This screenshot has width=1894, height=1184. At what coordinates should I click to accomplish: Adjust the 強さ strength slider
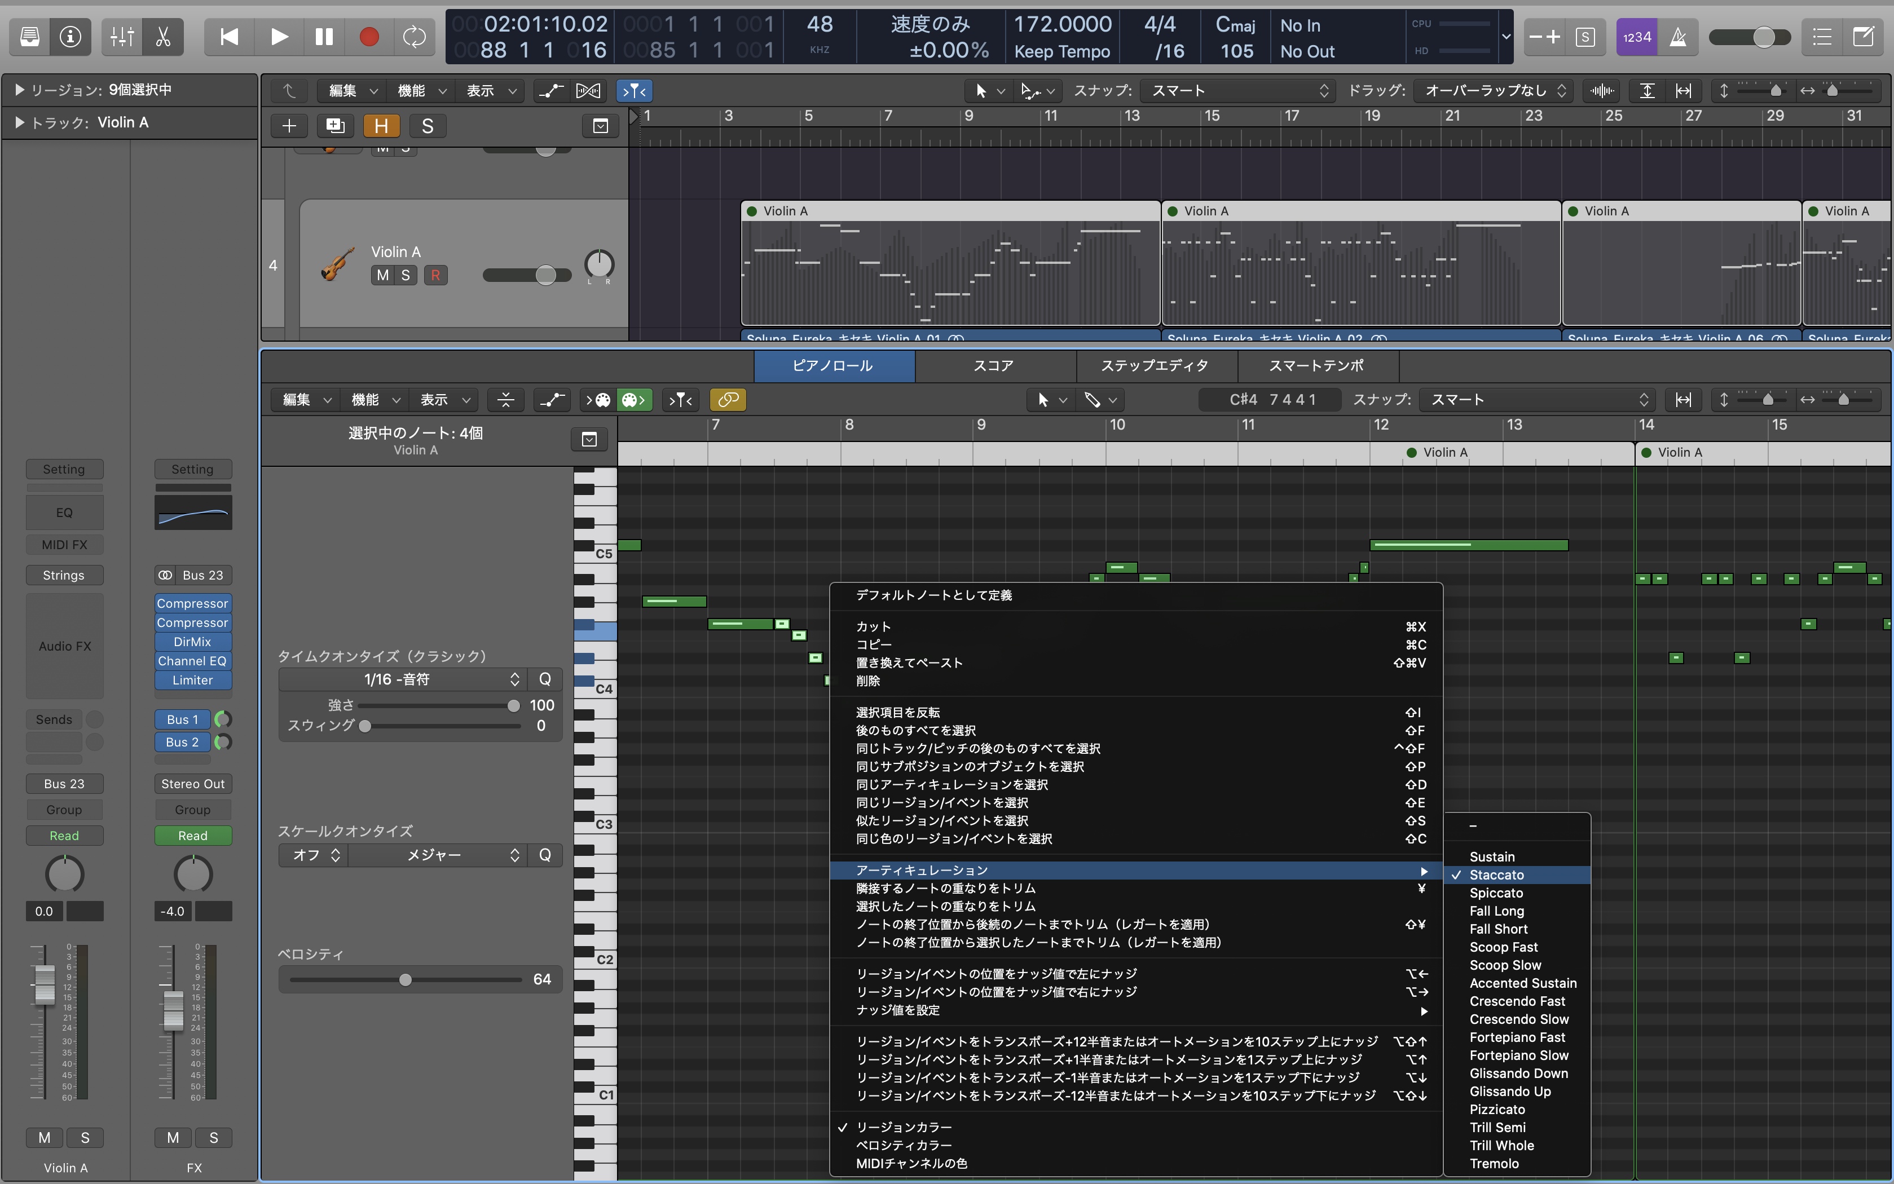514,705
